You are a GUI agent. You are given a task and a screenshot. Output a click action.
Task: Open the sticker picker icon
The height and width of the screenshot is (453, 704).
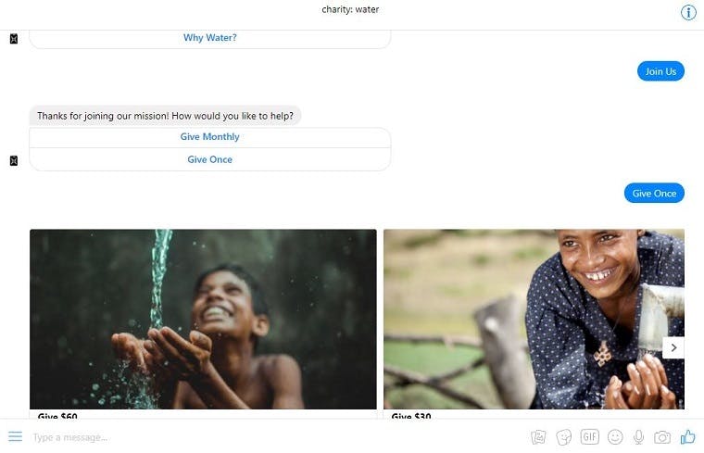(x=563, y=437)
